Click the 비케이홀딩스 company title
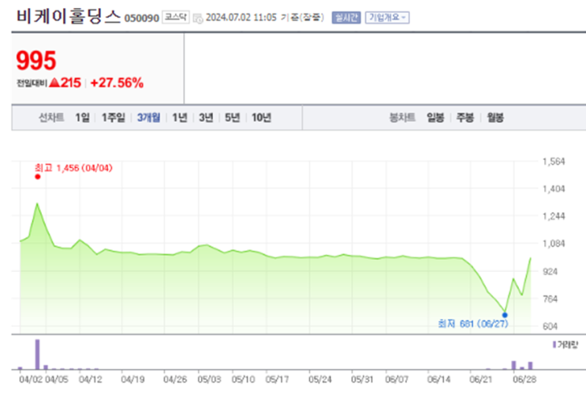This screenshot has width=586, height=394. (69, 17)
